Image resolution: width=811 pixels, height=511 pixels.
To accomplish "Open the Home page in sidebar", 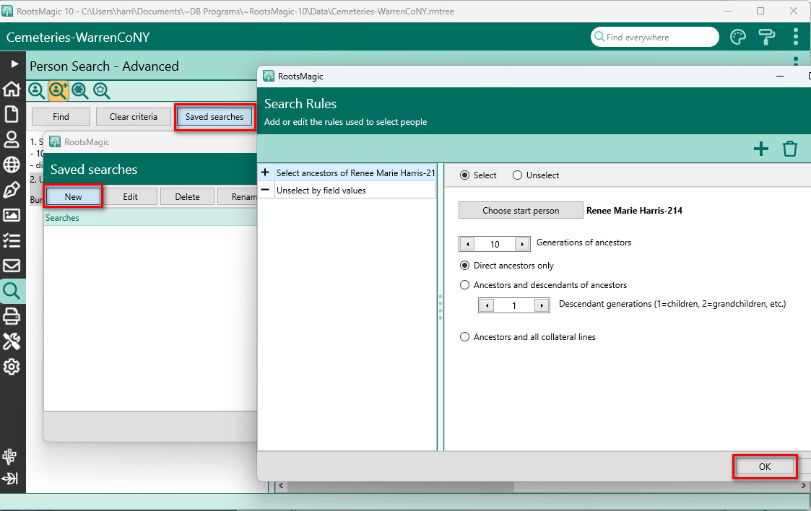I will point(12,89).
